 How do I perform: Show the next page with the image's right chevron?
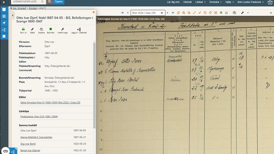[268, 85]
